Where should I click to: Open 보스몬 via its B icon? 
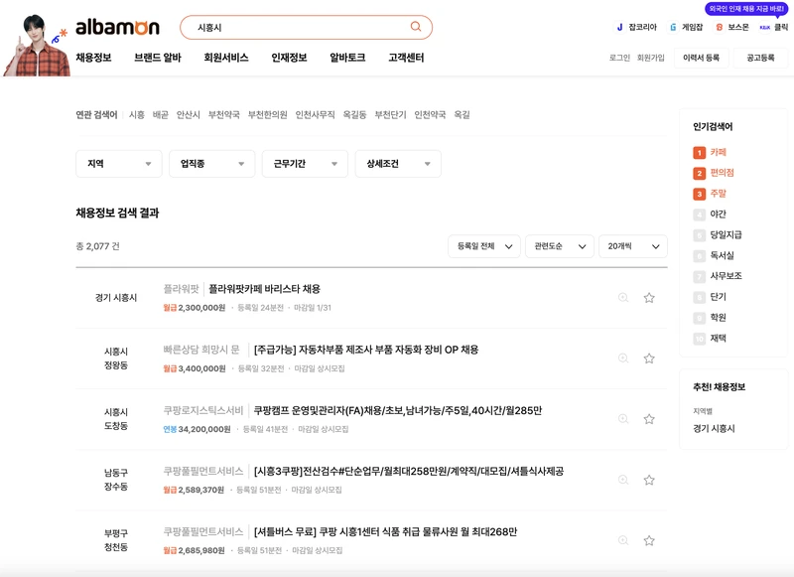click(x=719, y=26)
